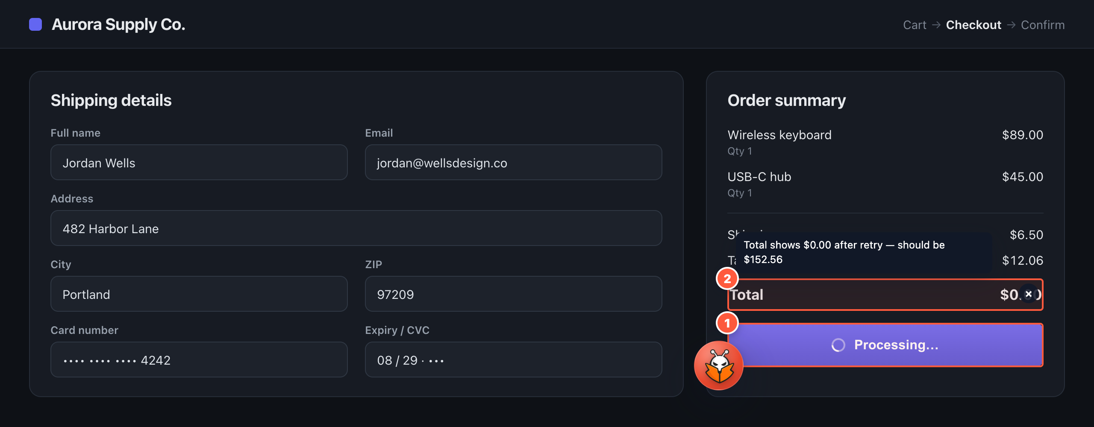Dismiss the annotation with the x button
The image size is (1094, 427).
pyautogui.click(x=1029, y=294)
